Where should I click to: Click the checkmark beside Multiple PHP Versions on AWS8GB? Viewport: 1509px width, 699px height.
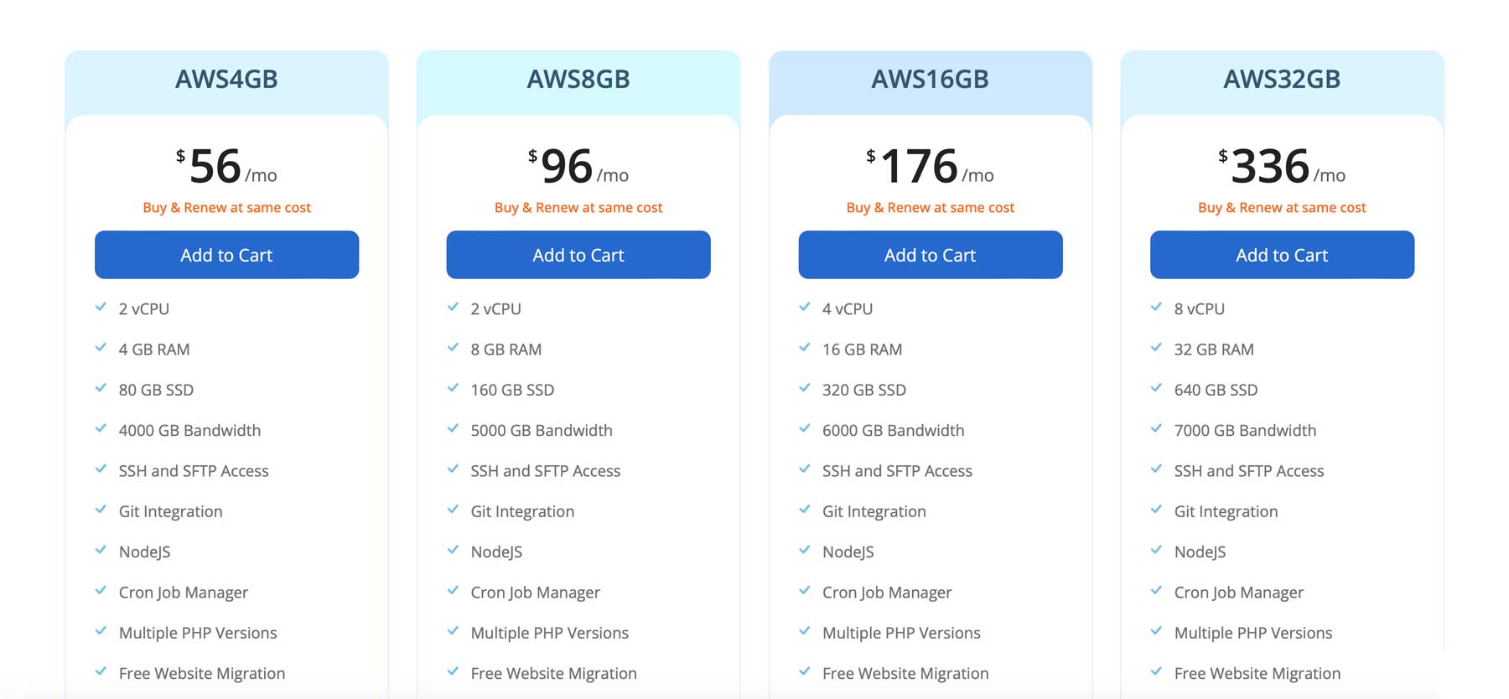(x=451, y=632)
